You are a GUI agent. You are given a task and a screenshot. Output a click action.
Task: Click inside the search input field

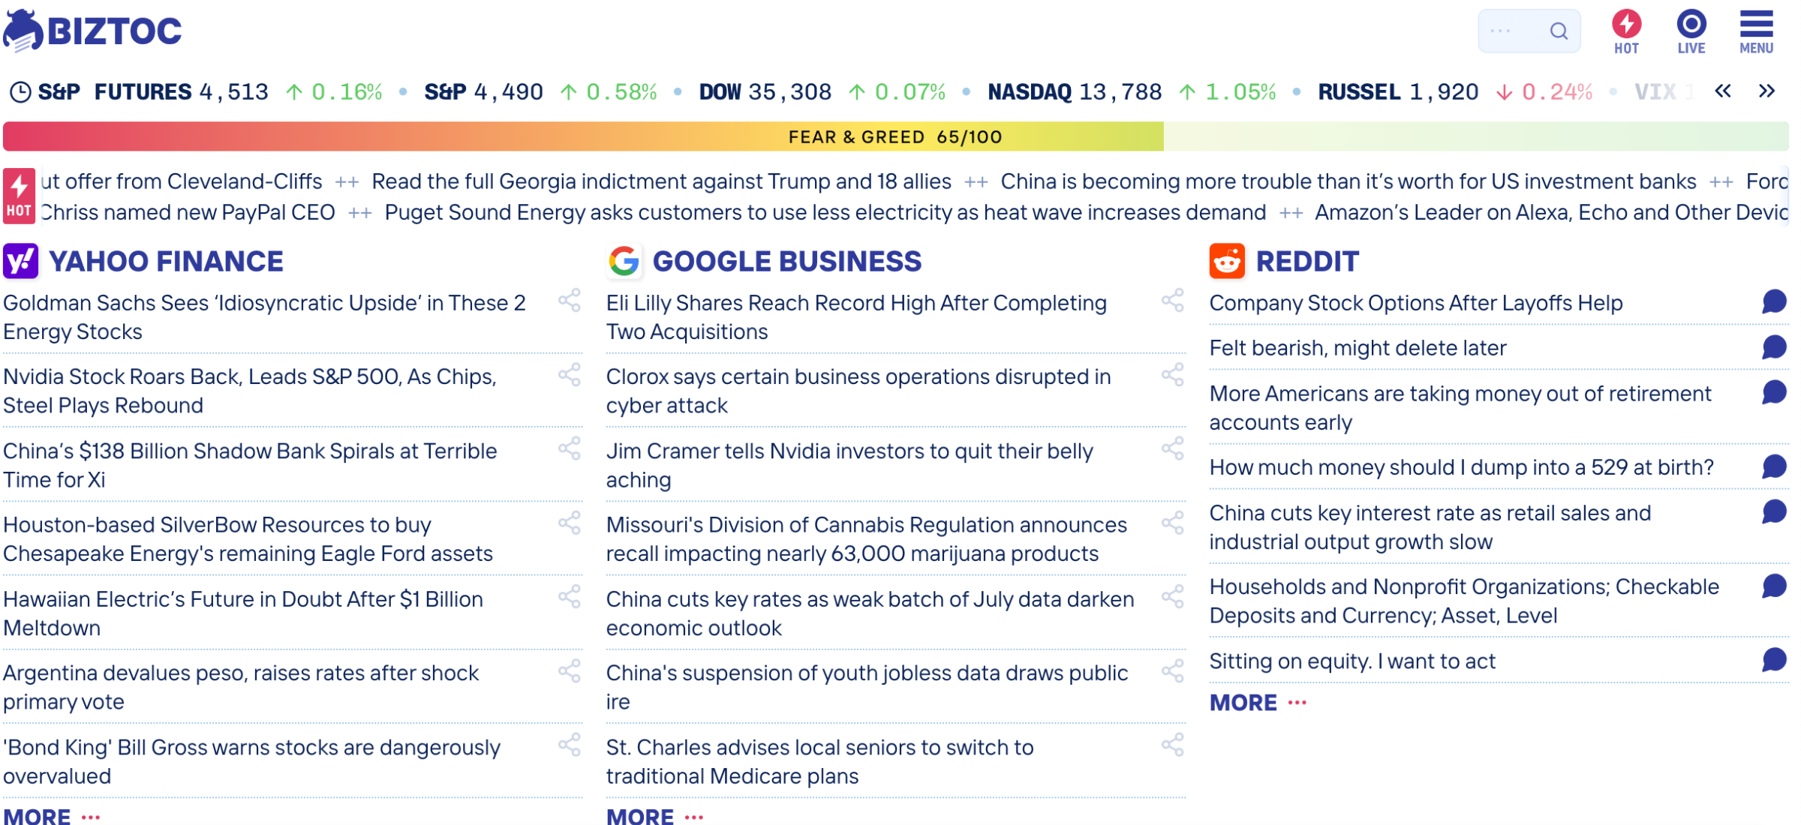click(x=1512, y=31)
